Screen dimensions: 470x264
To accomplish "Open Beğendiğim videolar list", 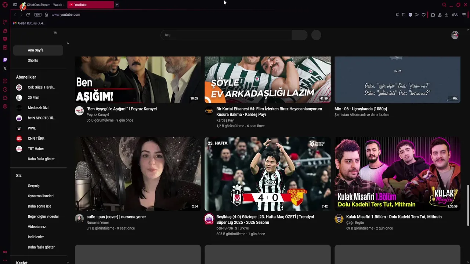I will pyautogui.click(x=38, y=217).
